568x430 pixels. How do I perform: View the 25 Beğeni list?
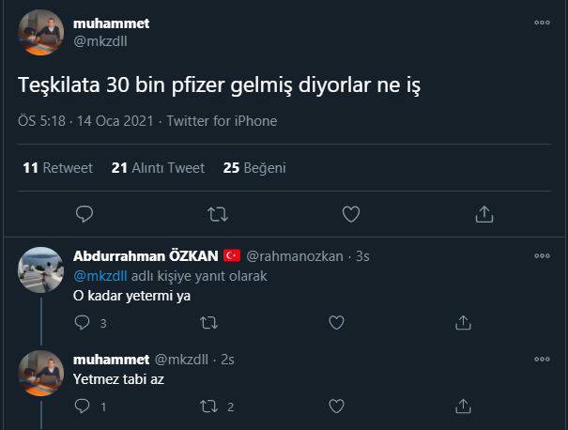click(x=254, y=168)
